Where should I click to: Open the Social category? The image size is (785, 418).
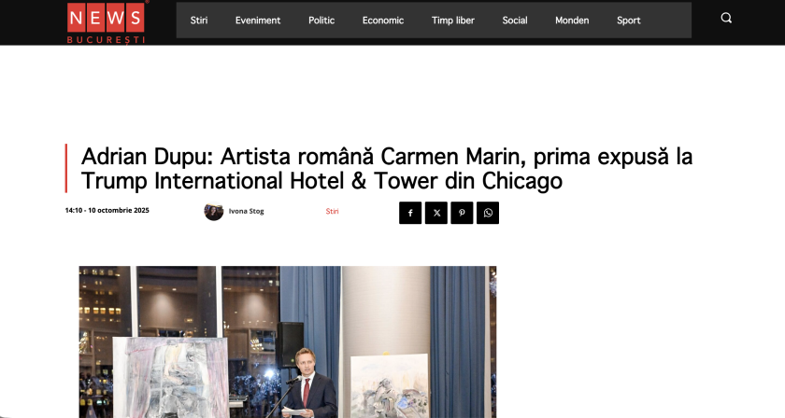[x=515, y=21]
